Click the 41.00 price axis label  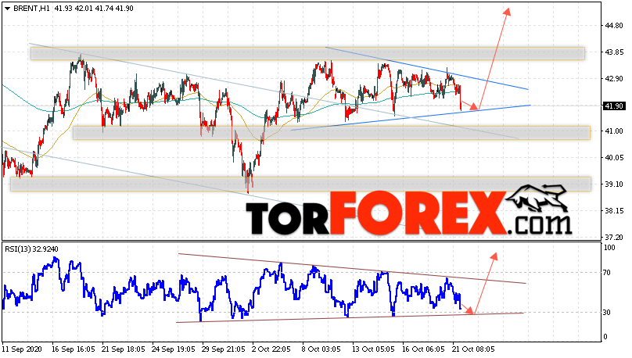tap(613, 131)
